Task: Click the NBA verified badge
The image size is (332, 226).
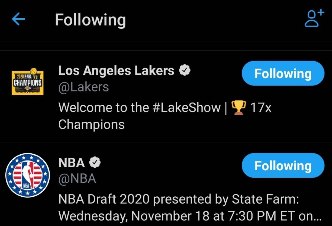Action: (x=95, y=163)
